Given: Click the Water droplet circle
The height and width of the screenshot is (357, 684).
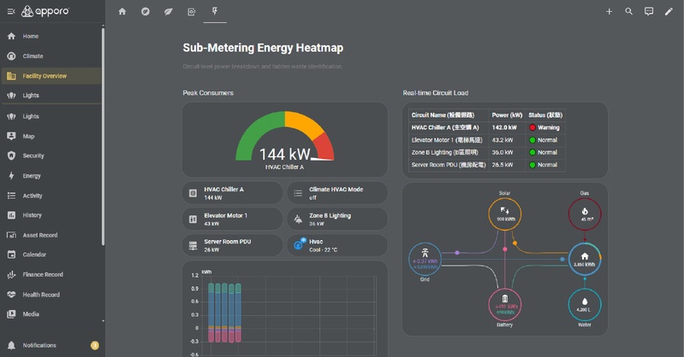Looking at the screenshot, I should [585, 305].
